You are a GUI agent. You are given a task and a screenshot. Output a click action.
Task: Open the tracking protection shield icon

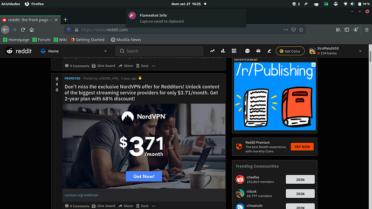[x=68, y=30]
